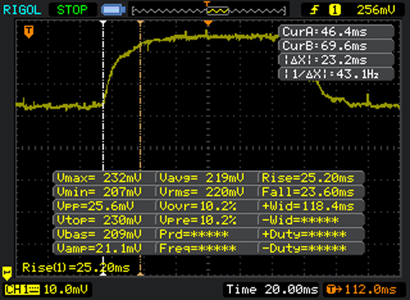Select the CurA 46.4ms cursor readout
The image size is (410, 300).
coord(336,32)
